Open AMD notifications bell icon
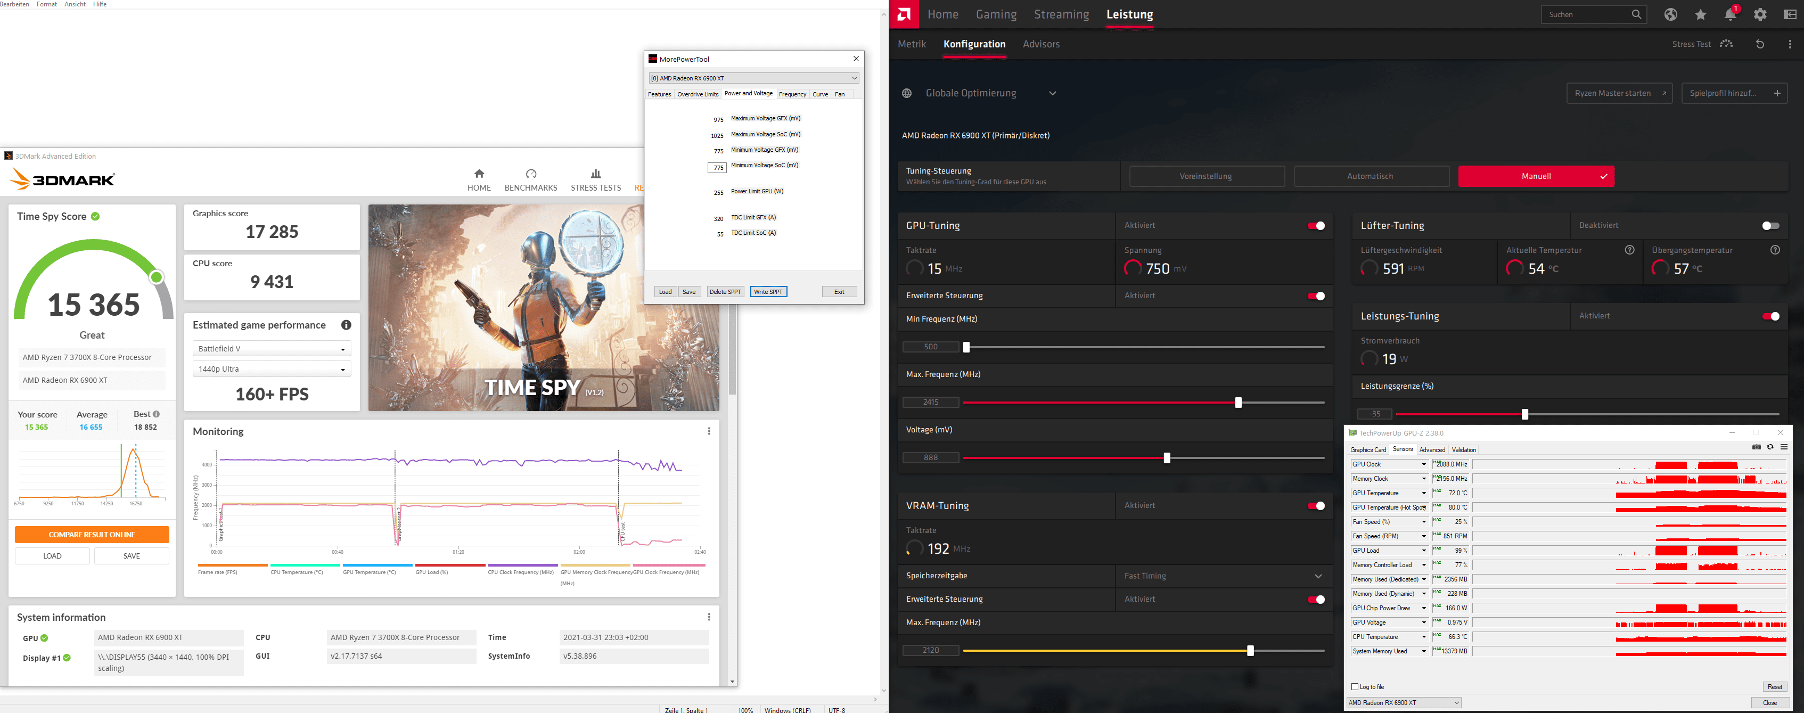This screenshot has width=1804, height=713. click(x=1730, y=15)
